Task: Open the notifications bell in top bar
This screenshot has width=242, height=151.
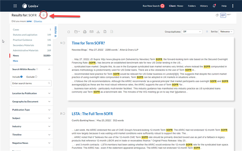Action: (214, 6)
